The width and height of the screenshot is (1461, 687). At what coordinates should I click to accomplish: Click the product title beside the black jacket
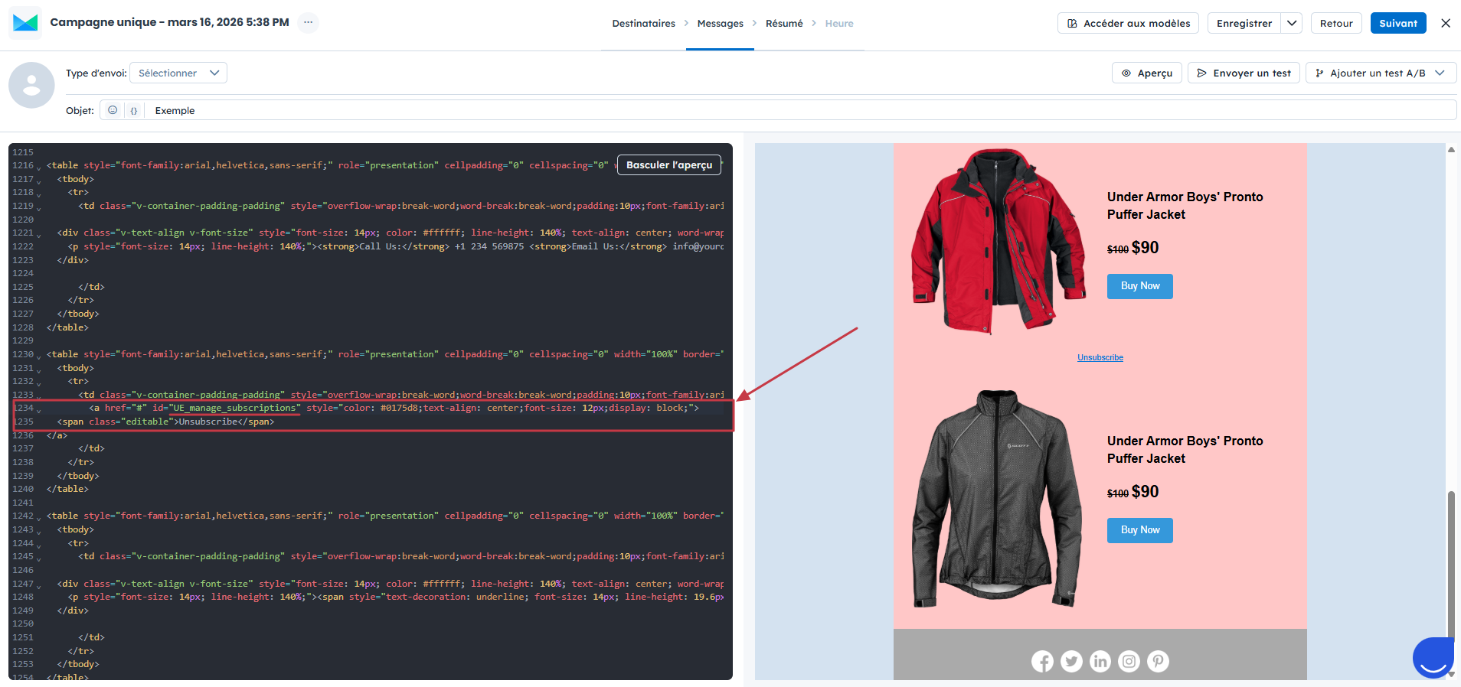coord(1185,450)
